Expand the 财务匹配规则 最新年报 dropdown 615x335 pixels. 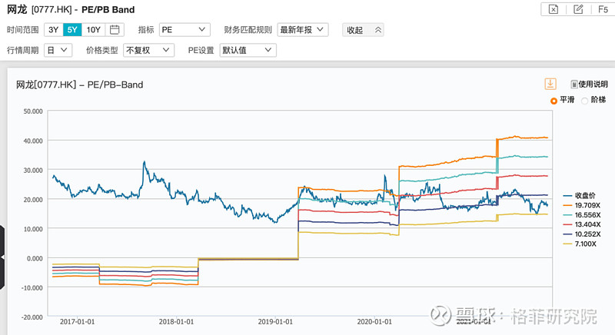[302, 30]
